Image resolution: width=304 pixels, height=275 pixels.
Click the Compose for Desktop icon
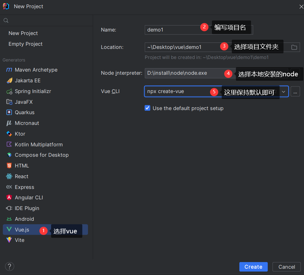9,155
